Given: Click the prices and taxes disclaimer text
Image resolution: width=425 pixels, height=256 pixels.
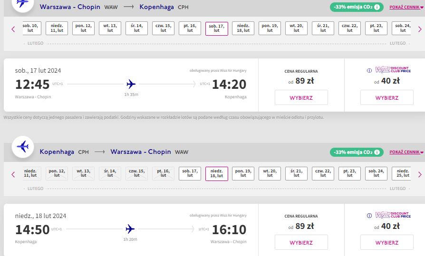Looking at the screenshot, I should [x=164, y=117].
